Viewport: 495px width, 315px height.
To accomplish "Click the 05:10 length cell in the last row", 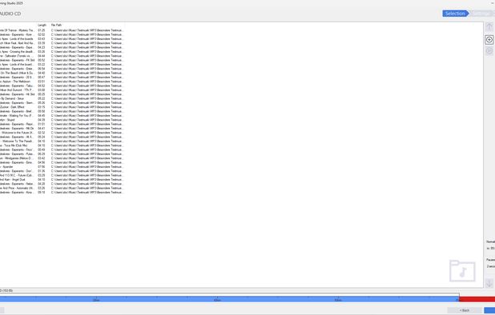I will pos(42,192).
